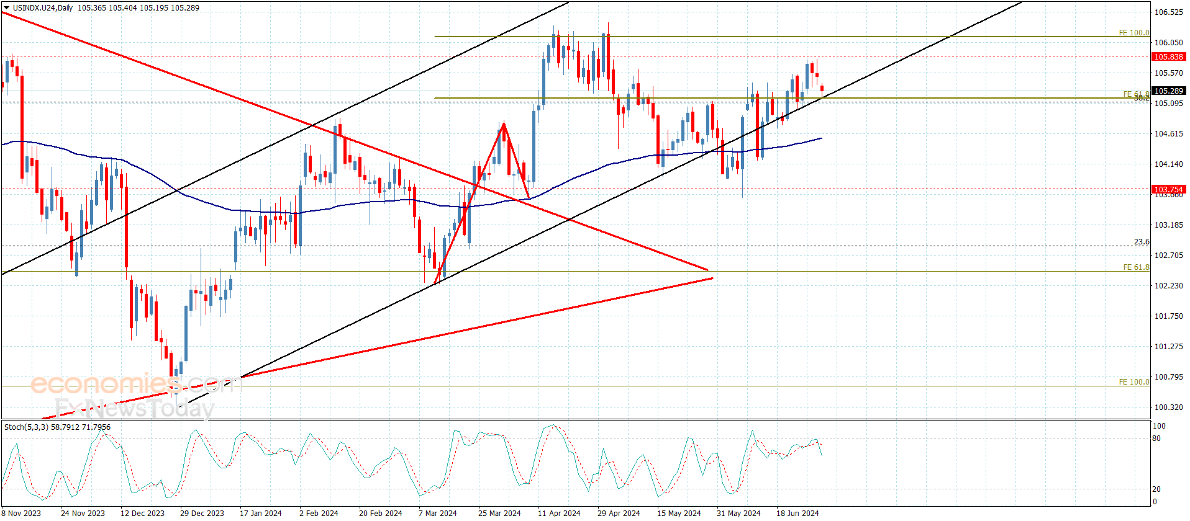
Task: Select the 100.795 price axis label
Action: 1168,377
